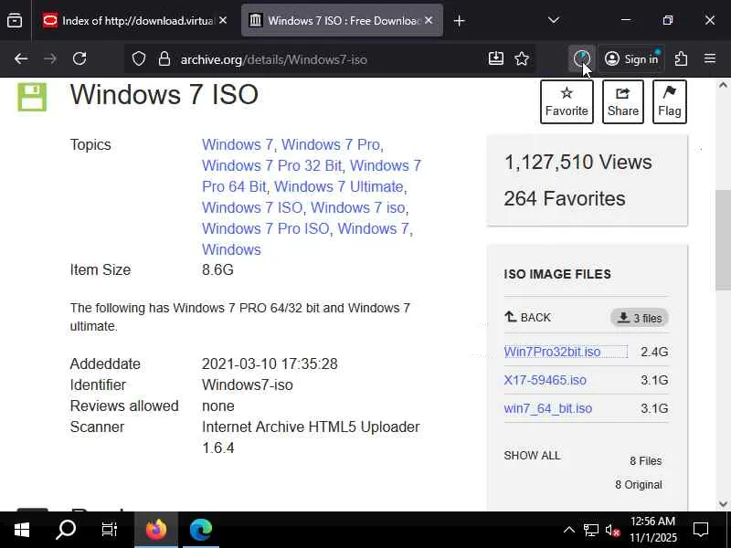Open the network status tray icon

coord(591,530)
